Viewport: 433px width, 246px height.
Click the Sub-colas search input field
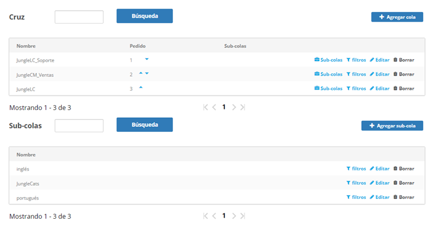(79, 126)
